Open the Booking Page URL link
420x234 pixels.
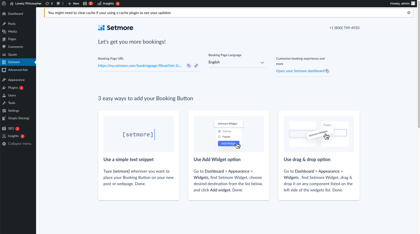coord(140,66)
